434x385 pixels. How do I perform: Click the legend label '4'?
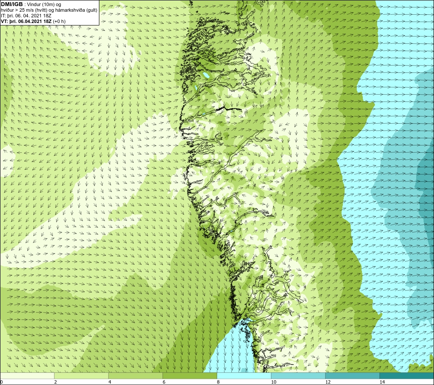click(110, 382)
